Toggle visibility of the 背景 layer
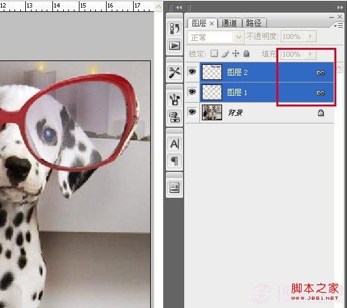The height and width of the screenshot is (308, 347). 192,111
